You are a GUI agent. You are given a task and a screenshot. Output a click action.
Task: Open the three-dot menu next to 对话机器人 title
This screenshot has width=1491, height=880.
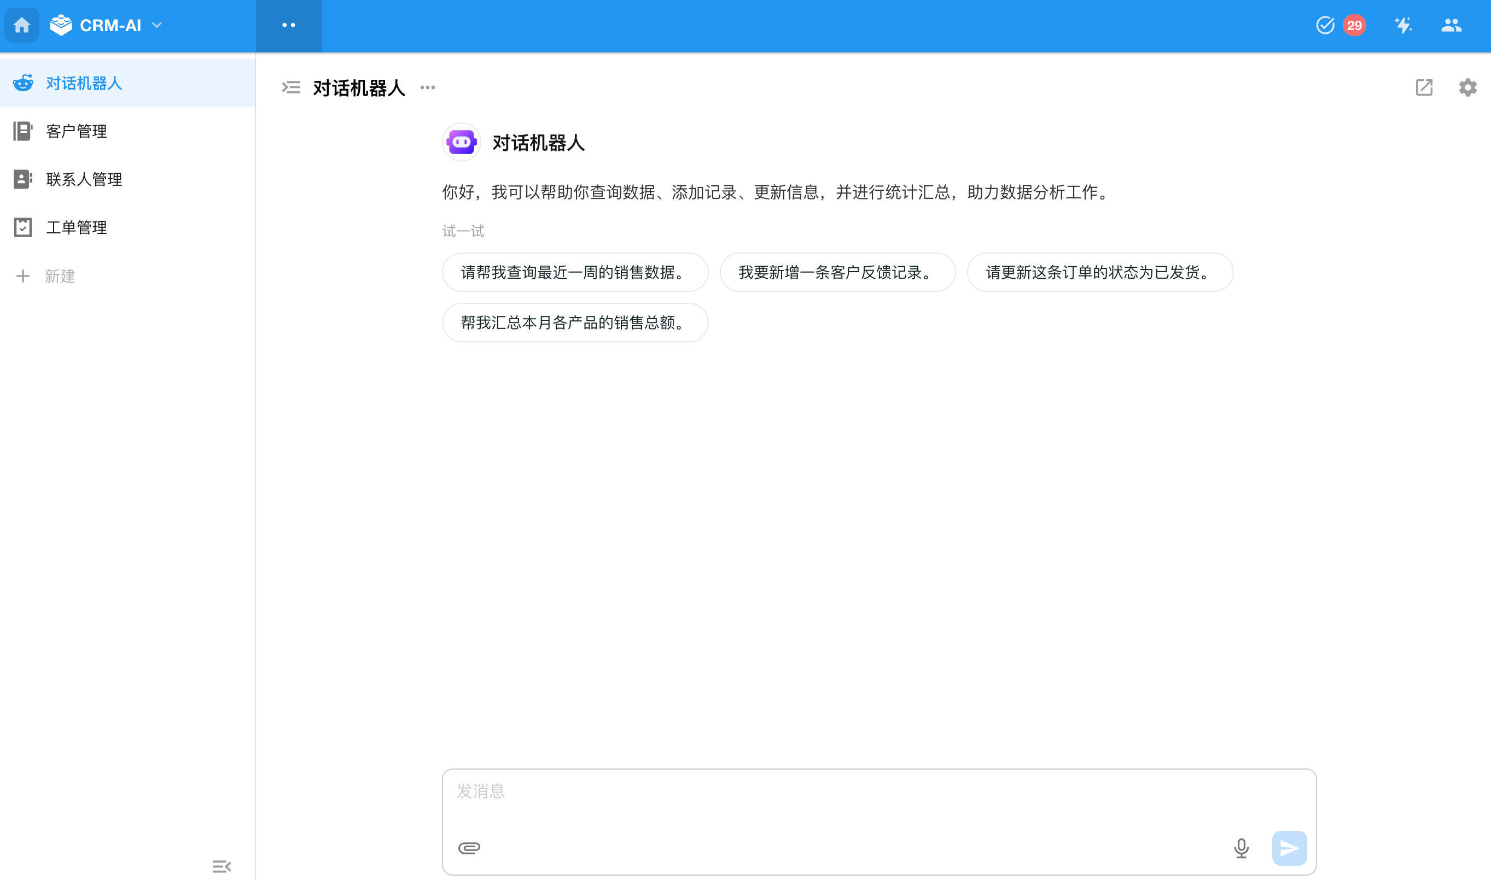428,88
